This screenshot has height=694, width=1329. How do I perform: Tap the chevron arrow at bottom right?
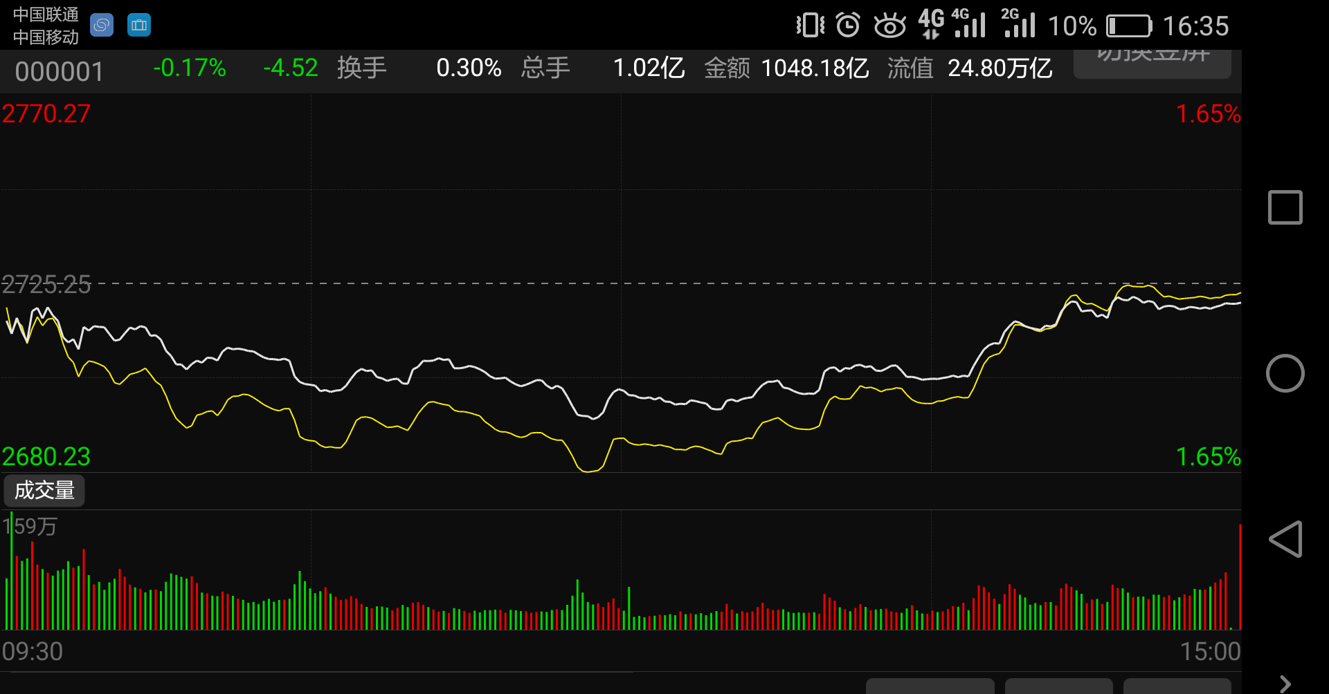click(1285, 684)
